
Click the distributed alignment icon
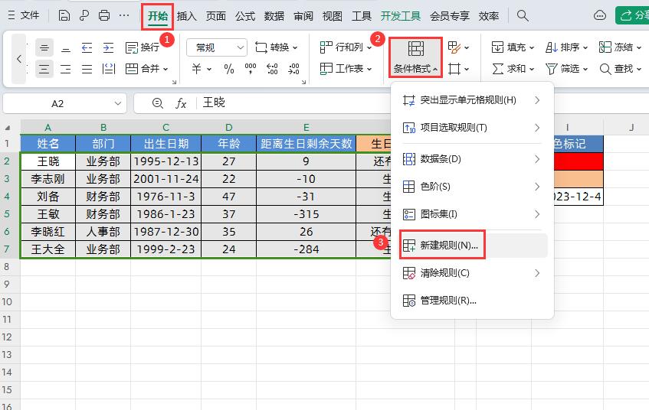pyautogui.click(x=109, y=69)
